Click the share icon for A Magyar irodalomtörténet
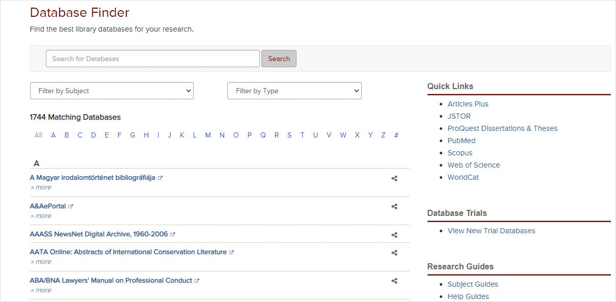 pos(394,179)
